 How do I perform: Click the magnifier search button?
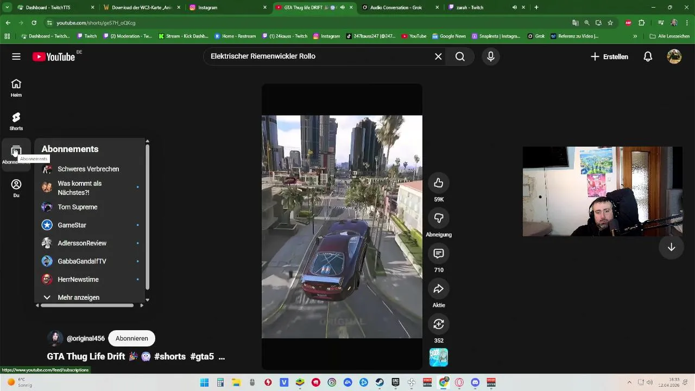coord(460,56)
